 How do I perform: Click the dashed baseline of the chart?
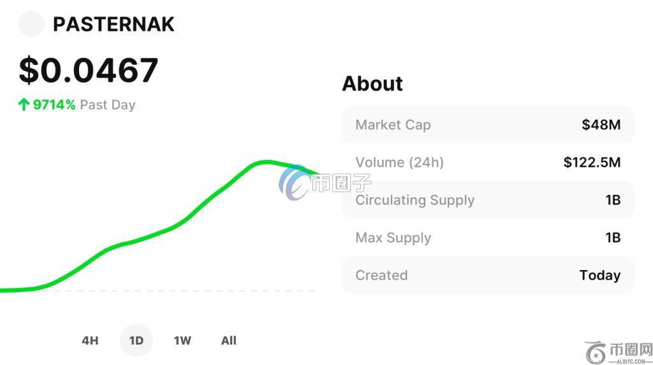[183, 290]
